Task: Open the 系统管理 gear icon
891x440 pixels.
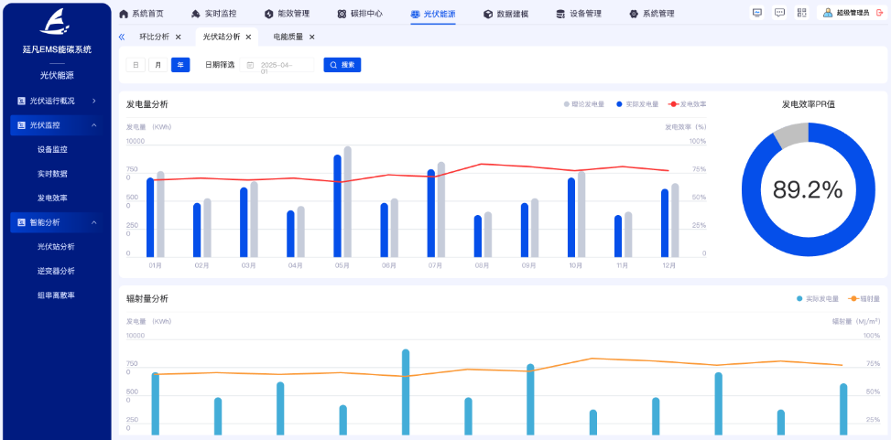Action: coord(633,14)
